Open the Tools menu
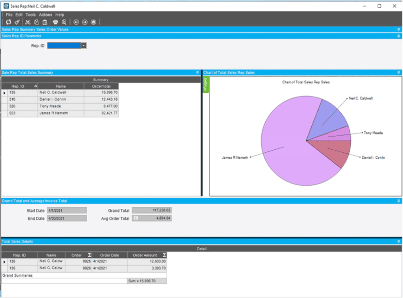The height and width of the screenshot is (298, 403). (x=31, y=15)
